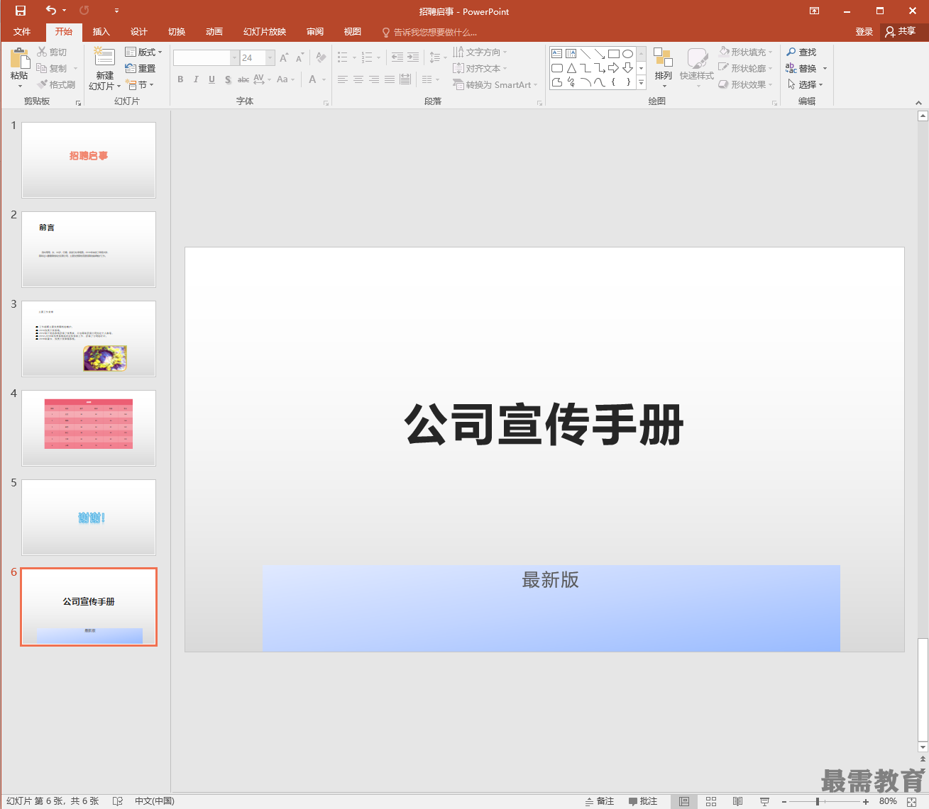Click the Notes (备注) button
This screenshot has height=809, width=929.
[600, 801]
